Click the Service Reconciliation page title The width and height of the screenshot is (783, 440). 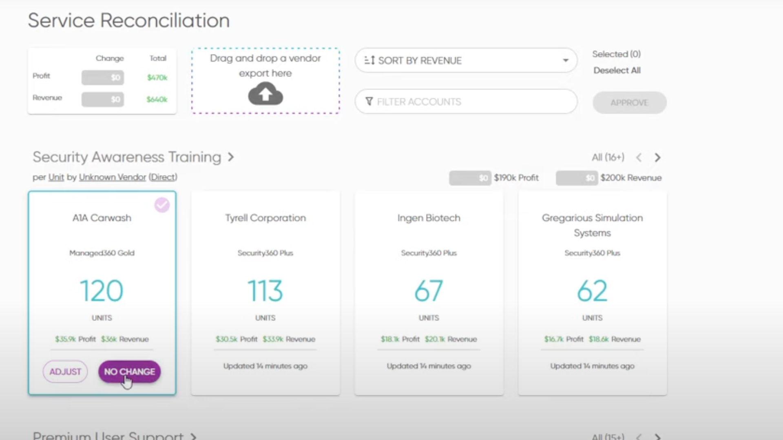[129, 20]
